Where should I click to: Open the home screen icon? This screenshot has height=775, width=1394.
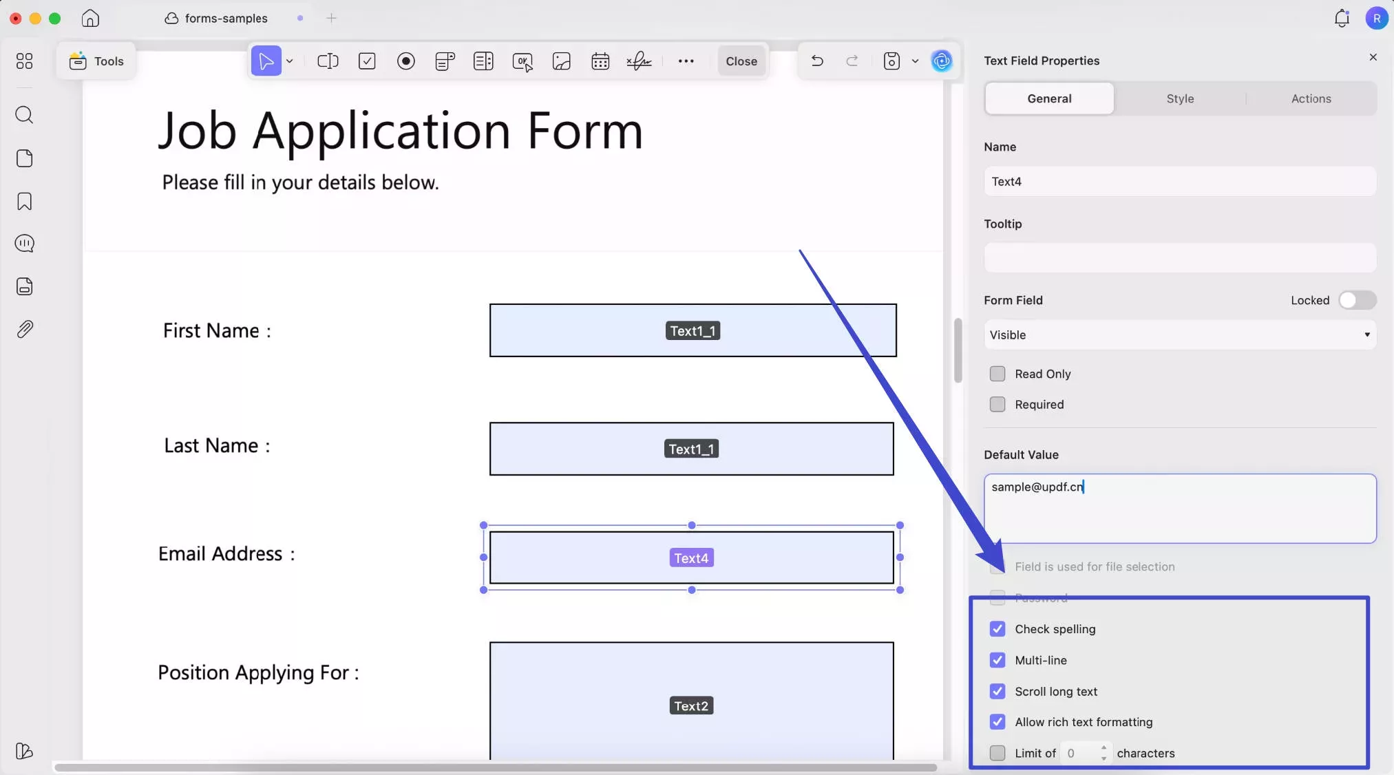[x=90, y=19]
